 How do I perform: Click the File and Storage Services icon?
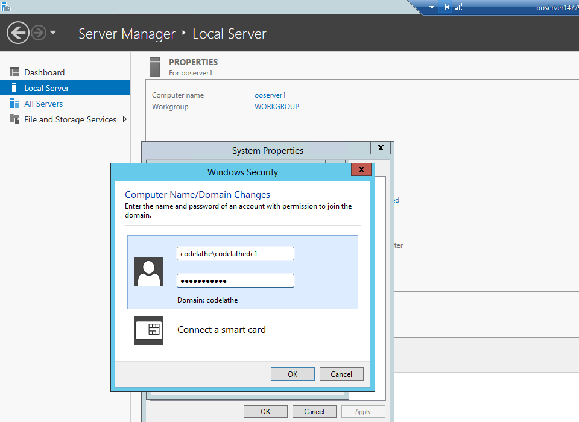pyautogui.click(x=14, y=119)
